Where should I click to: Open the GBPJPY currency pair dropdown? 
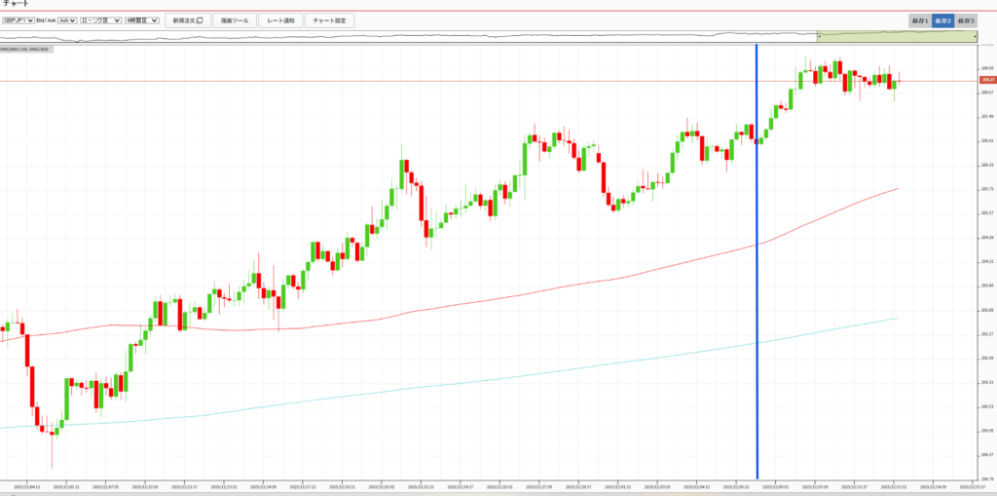tap(18, 19)
